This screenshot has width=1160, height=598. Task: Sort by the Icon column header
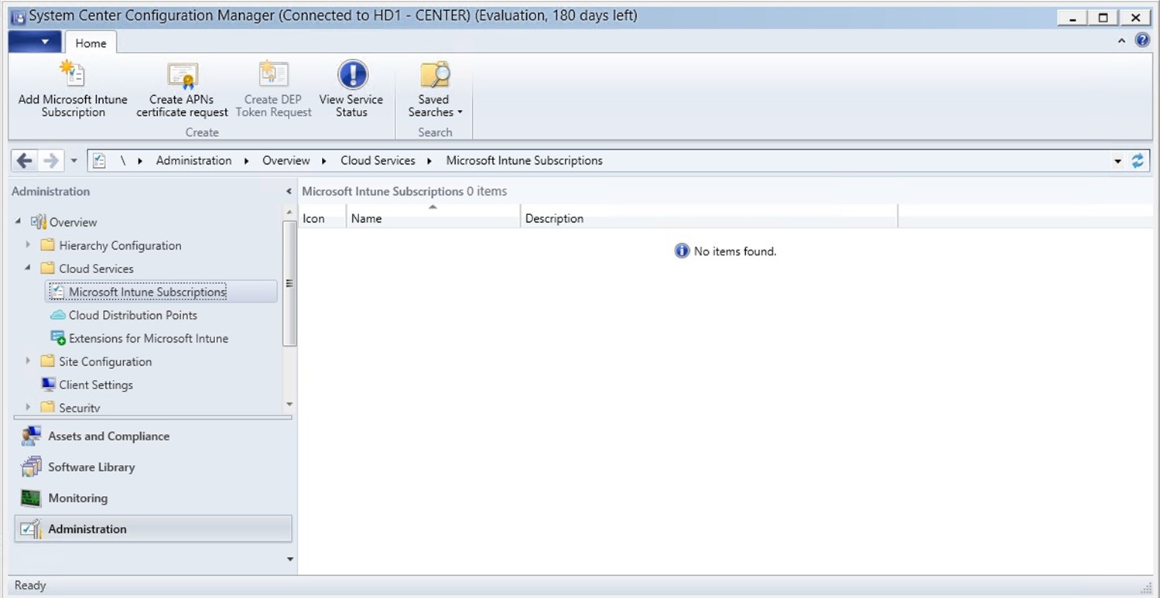[x=322, y=218]
